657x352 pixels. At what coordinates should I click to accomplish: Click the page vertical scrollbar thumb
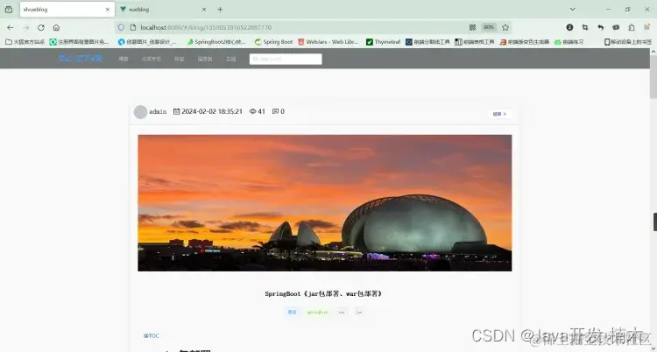click(653, 77)
